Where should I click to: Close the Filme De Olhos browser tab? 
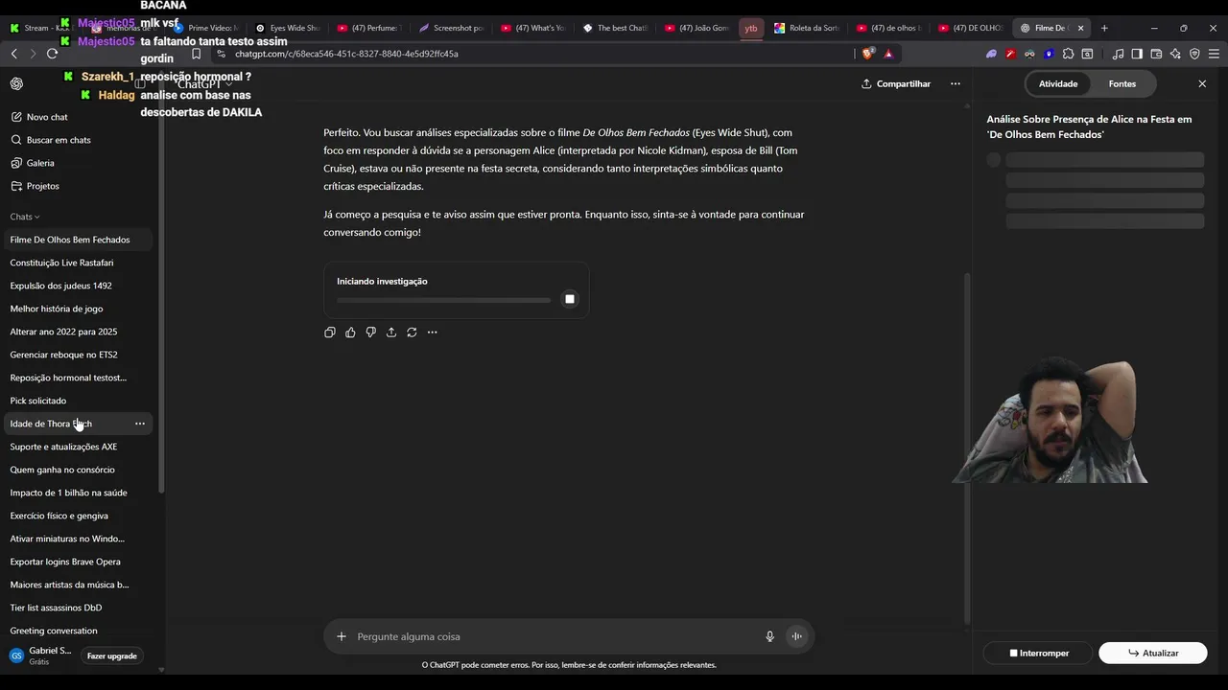(x=1080, y=28)
